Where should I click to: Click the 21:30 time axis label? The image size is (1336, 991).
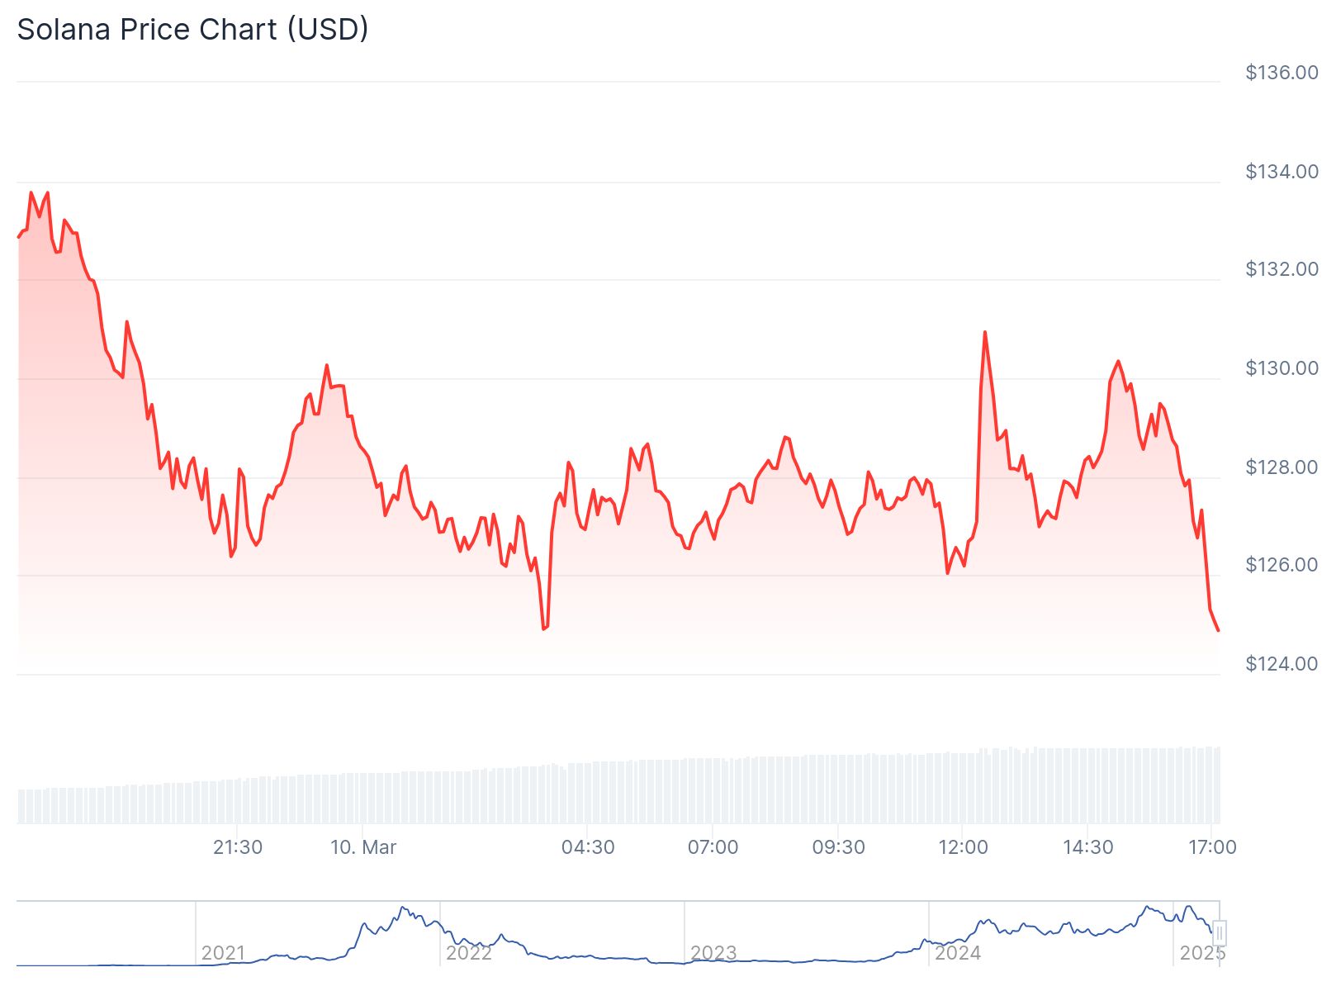[238, 847]
